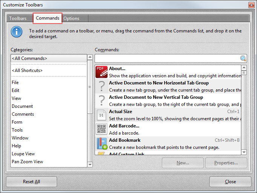Close the Customize Toolbars dialog with X
The height and width of the screenshot is (193, 257).
point(251,5)
